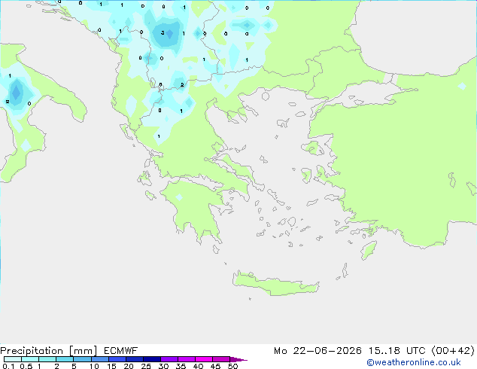Viewport: 477px width, 369px height.
Task: Click the 20–25 mm legend color swatch
Action: click(x=135, y=359)
